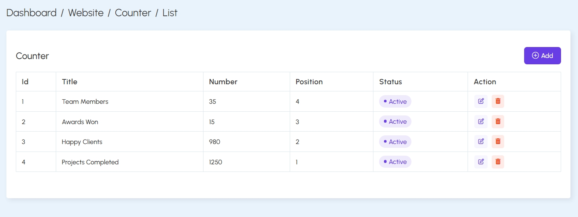
Task: Click the 'Counter' card heading
Action: [32, 56]
